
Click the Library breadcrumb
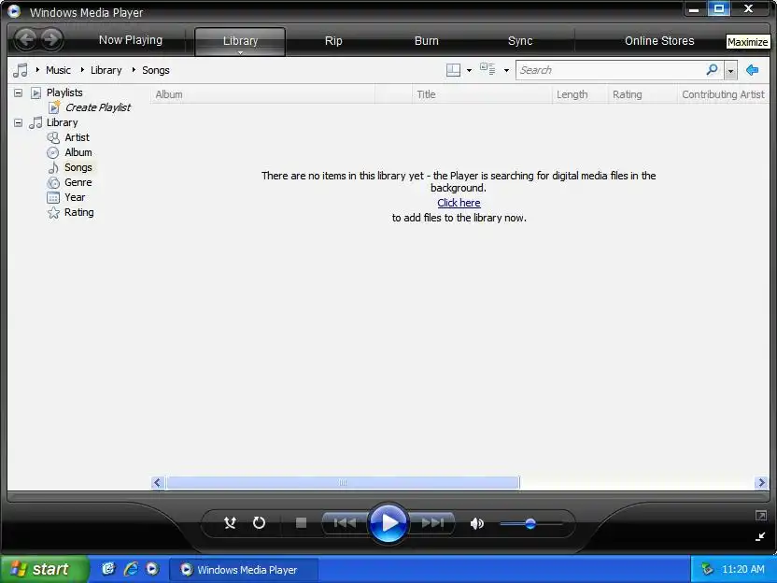[106, 70]
